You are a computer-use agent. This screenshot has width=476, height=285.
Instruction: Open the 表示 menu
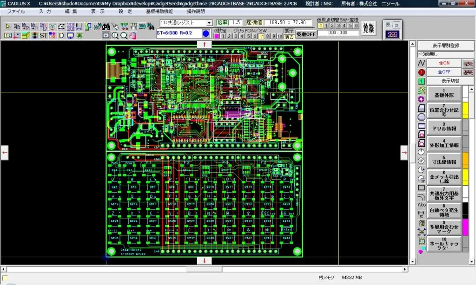click(x=98, y=12)
